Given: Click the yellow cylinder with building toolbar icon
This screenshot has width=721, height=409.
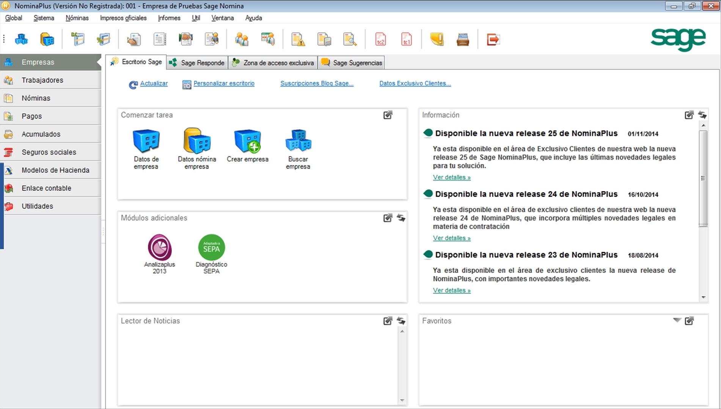Looking at the screenshot, I should [47, 39].
